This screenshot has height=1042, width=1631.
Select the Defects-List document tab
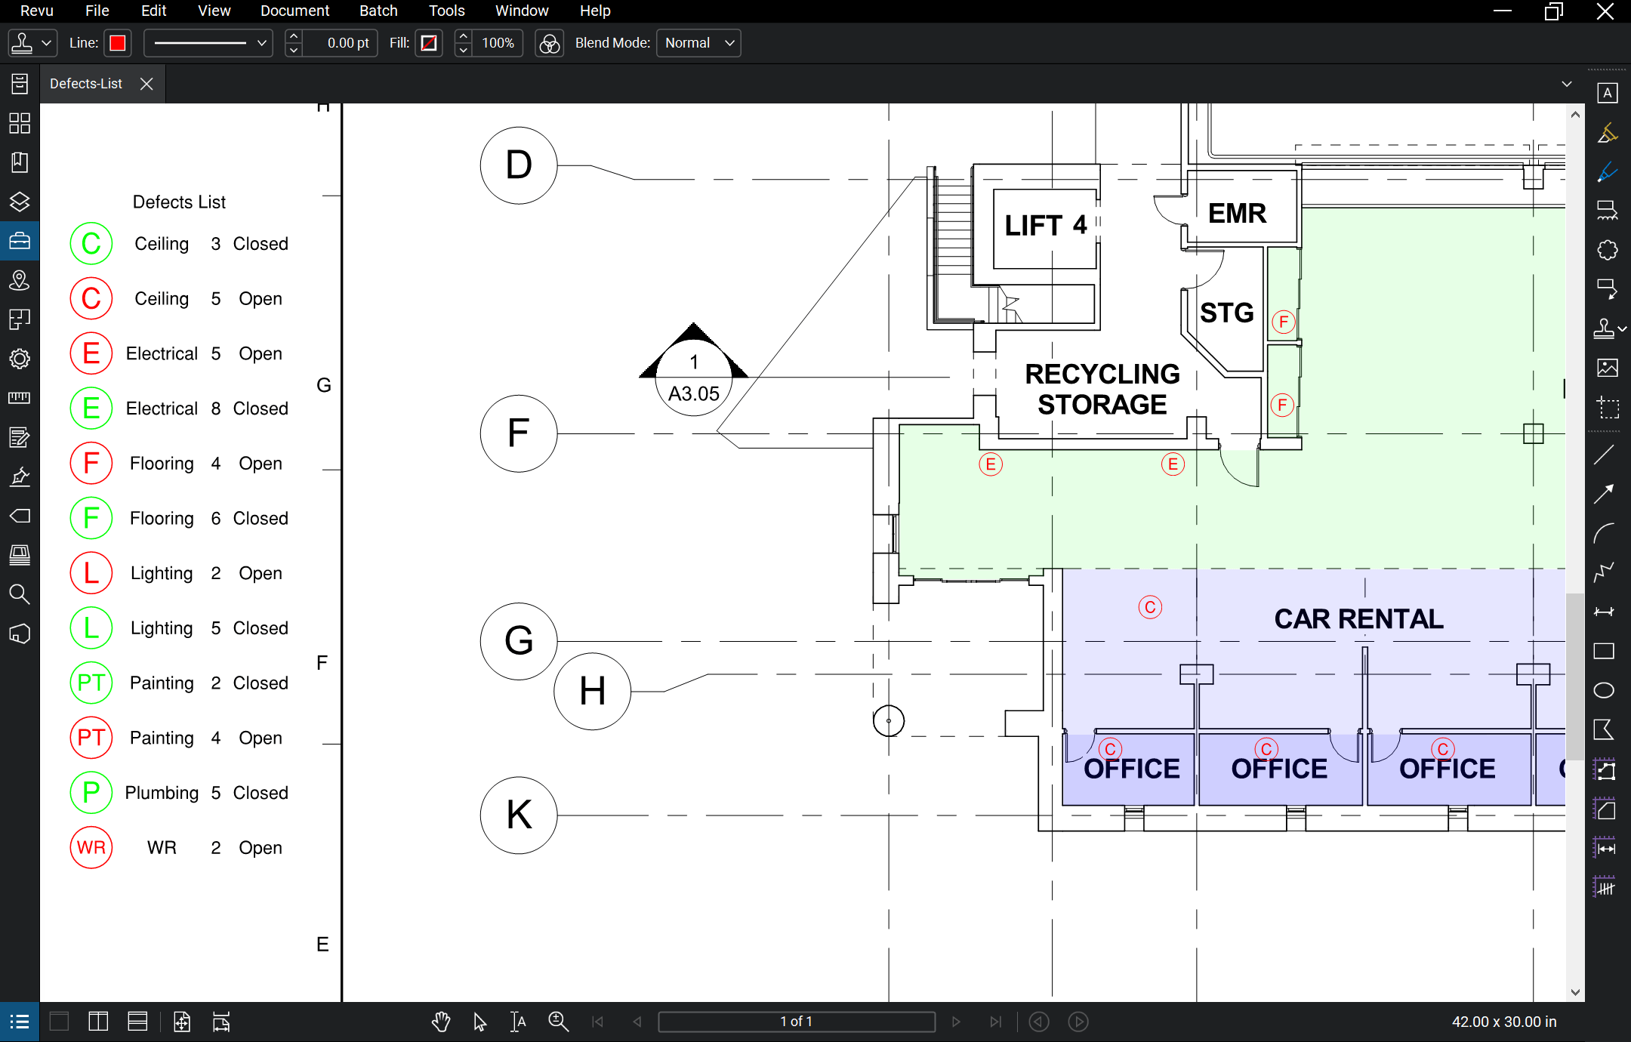pos(85,84)
